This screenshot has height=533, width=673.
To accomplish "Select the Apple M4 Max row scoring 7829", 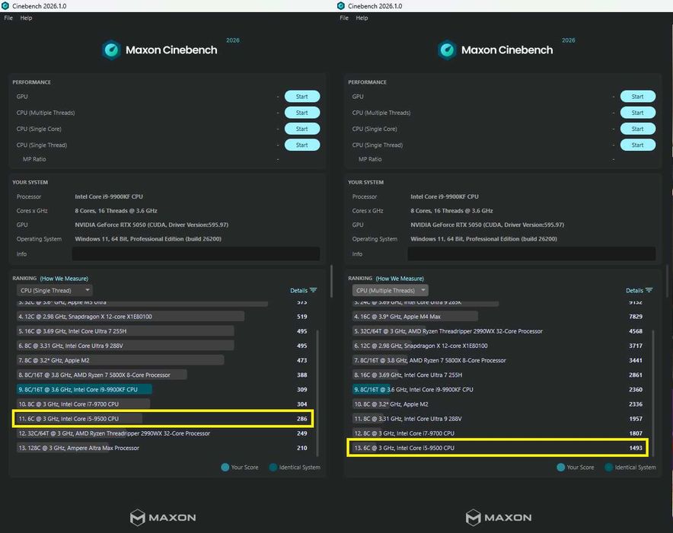I will tap(499, 316).
